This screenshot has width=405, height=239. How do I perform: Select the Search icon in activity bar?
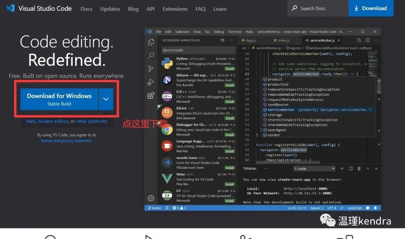151,55
